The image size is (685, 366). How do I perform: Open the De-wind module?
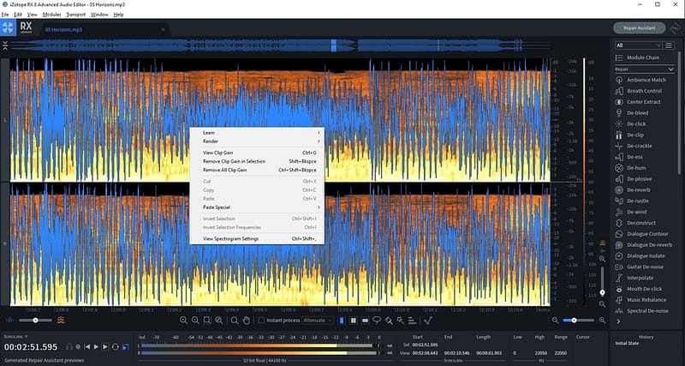(x=631, y=212)
